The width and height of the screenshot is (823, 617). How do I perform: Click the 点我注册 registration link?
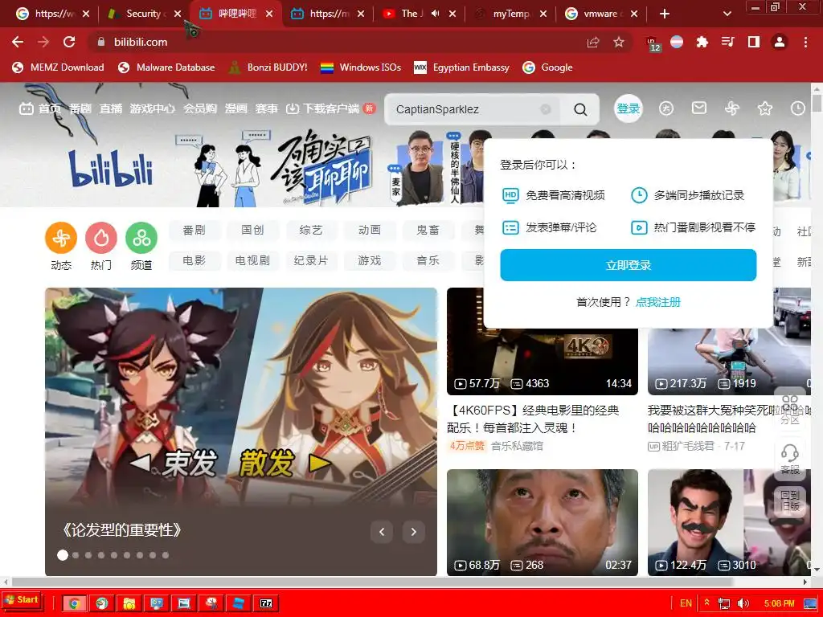[657, 302]
